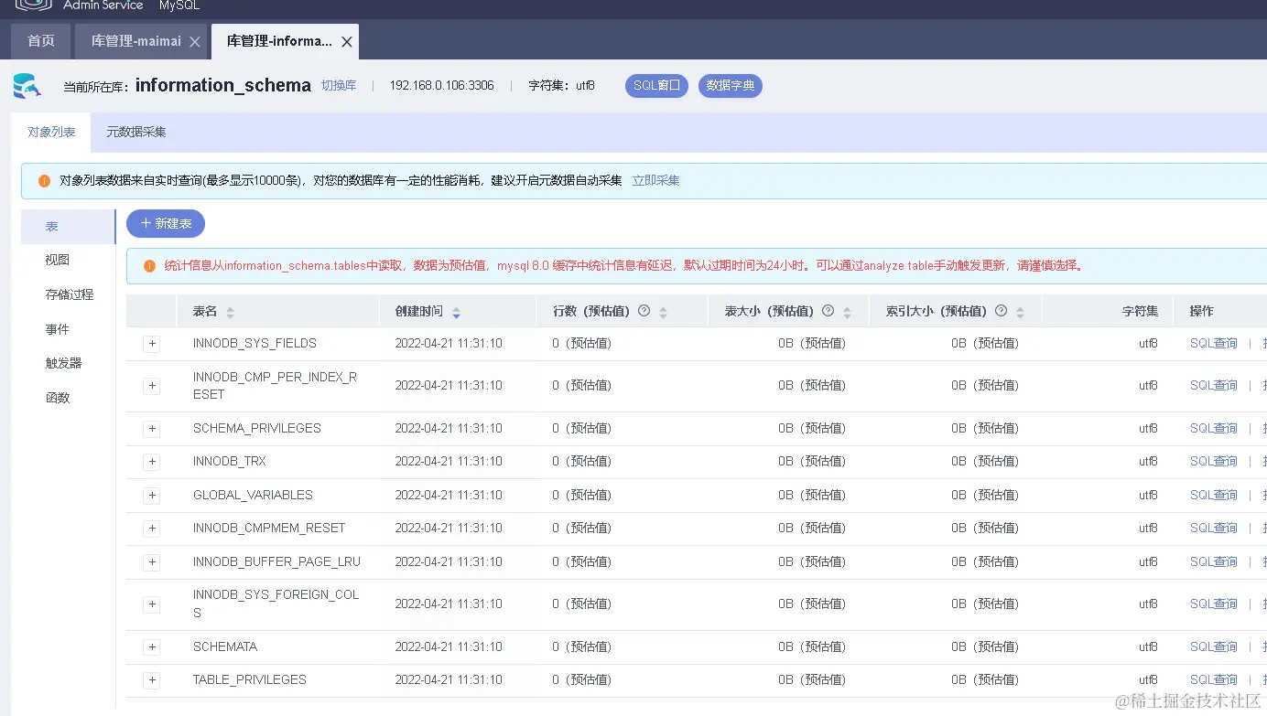Open the 对象列表 tab

[x=51, y=132]
